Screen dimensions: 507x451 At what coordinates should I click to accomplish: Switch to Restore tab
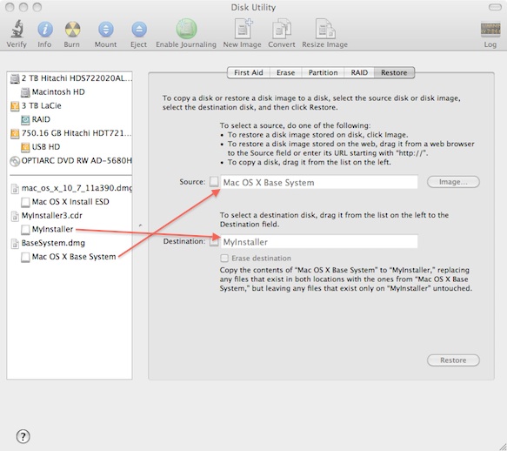click(394, 72)
